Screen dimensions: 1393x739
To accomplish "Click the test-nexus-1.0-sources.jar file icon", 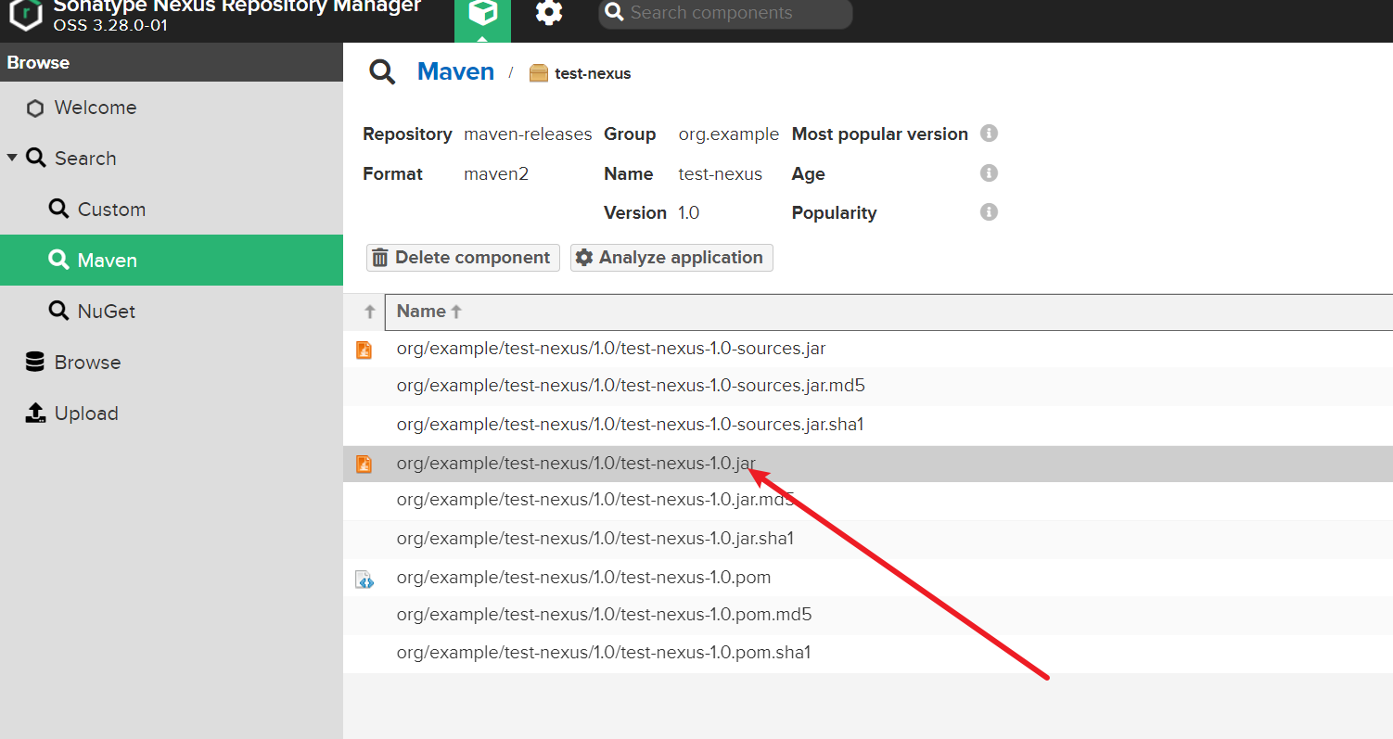I will pyautogui.click(x=364, y=350).
